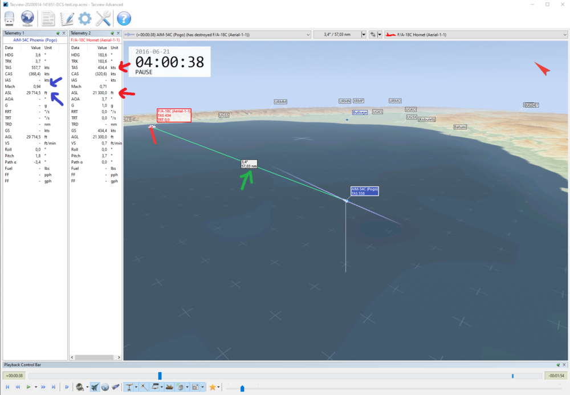Open dropdown next to swap objects icon
This screenshot has height=395, width=570.
click(x=380, y=35)
